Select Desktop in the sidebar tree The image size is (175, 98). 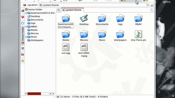pyautogui.click(x=34, y=16)
